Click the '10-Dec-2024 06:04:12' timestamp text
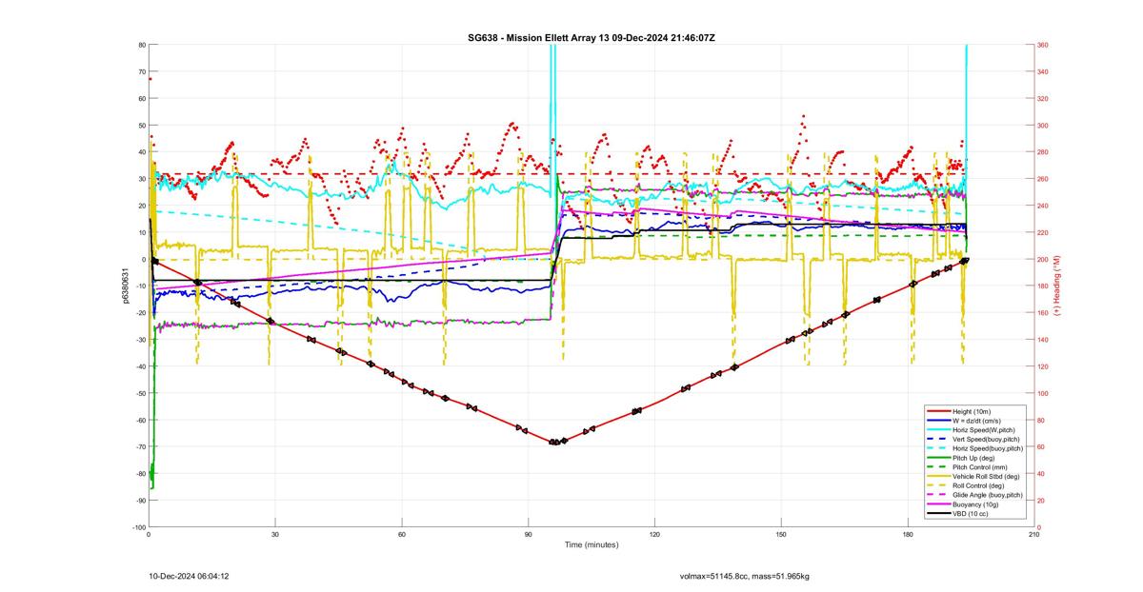The width and height of the screenshot is (1143, 592). point(188,577)
